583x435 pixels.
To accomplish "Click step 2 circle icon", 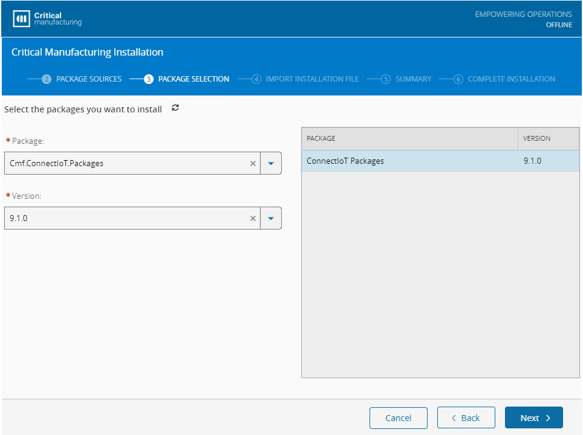I will tap(47, 79).
